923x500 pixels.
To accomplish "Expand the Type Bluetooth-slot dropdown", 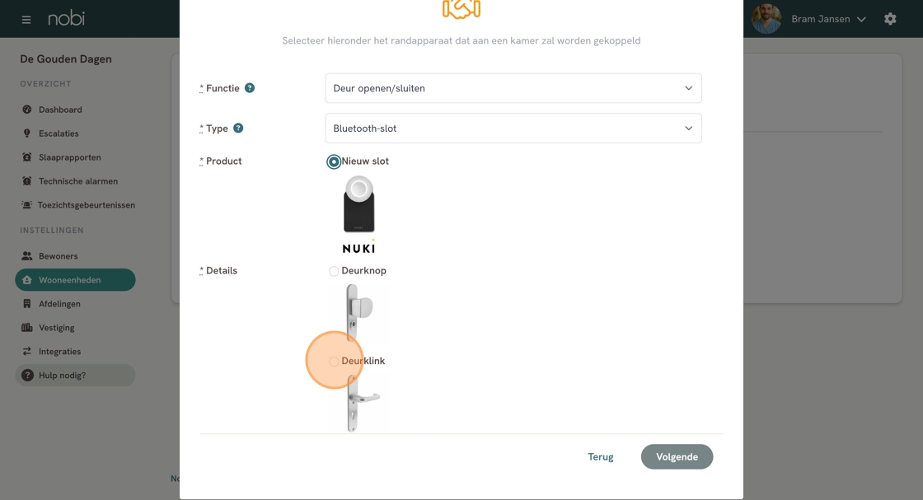I will pos(513,129).
